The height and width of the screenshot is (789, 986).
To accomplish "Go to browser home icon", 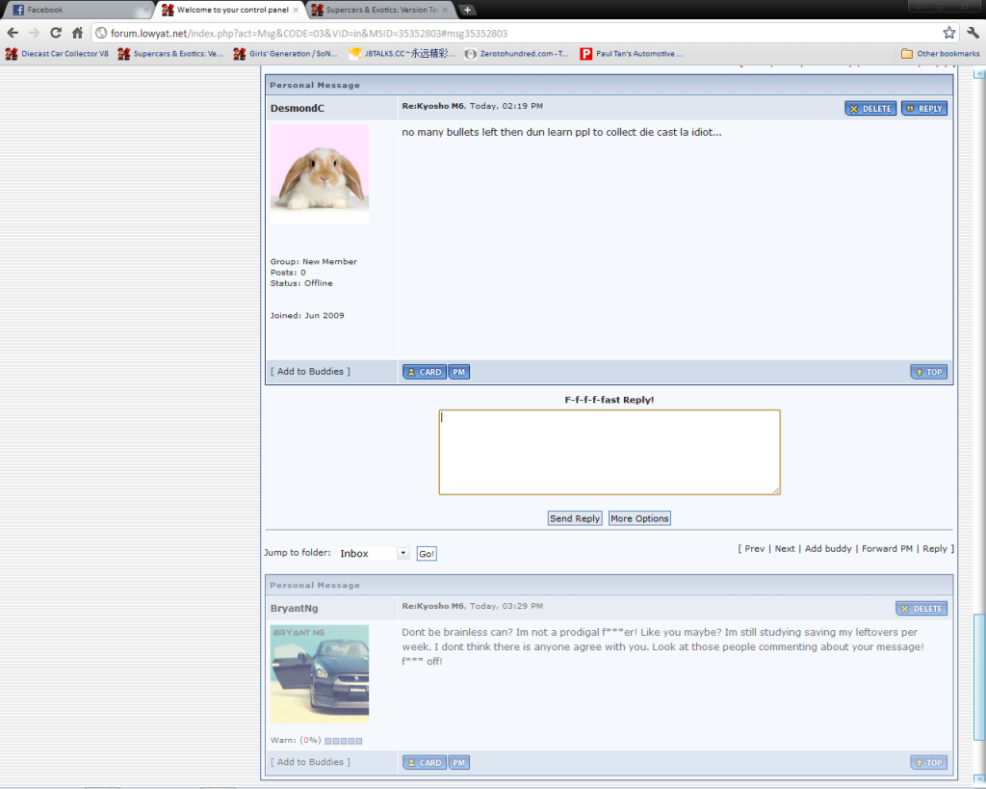I will (x=78, y=33).
